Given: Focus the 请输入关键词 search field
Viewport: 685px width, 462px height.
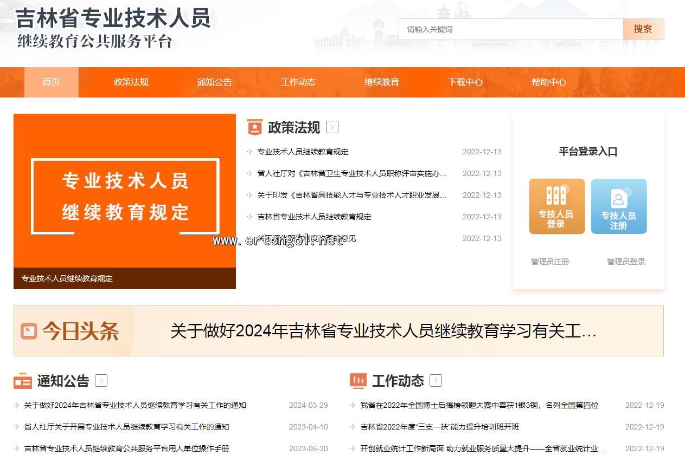Looking at the screenshot, I should 510,29.
